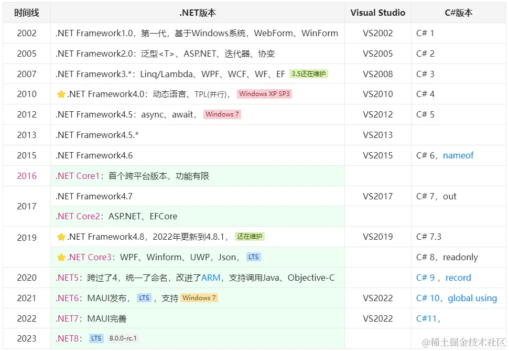The width and height of the screenshot is (509, 351).
Task: Click the VS2005 cell
Action: tap(378, 54)
